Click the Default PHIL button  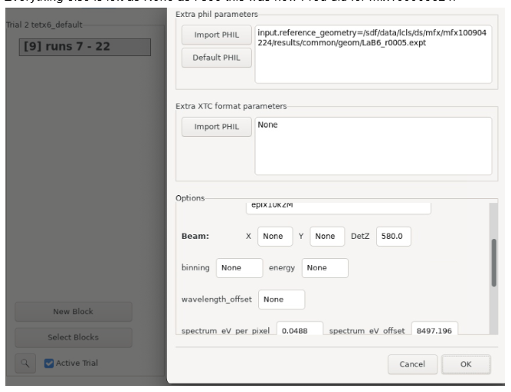coord(216,57)
